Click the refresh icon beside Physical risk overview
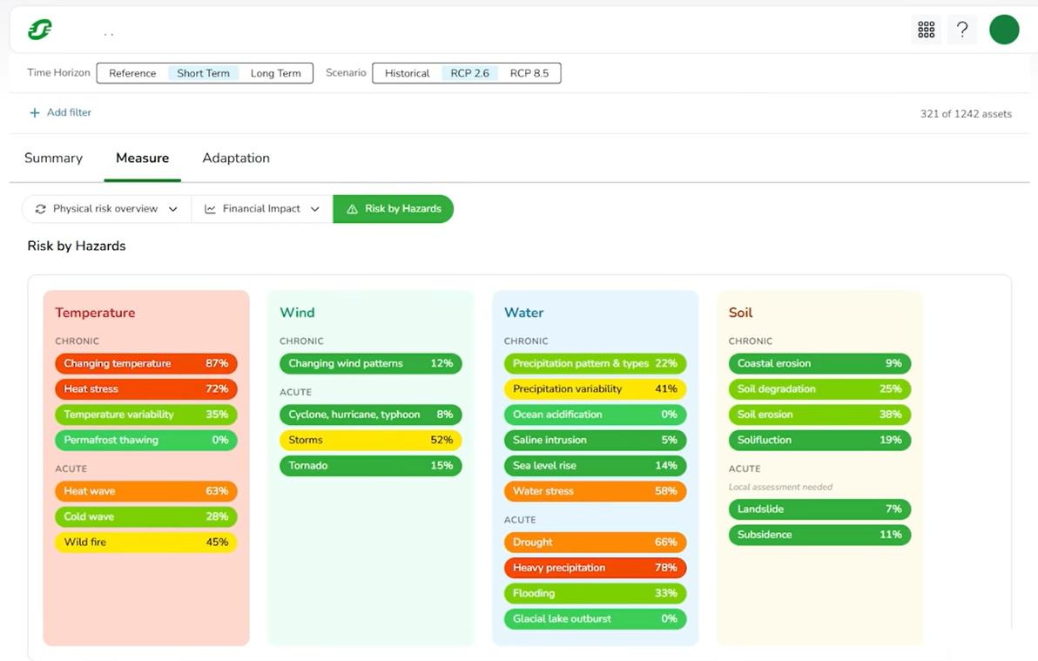The height and width of the screenshot is (661, 1038). click(40, 208)
